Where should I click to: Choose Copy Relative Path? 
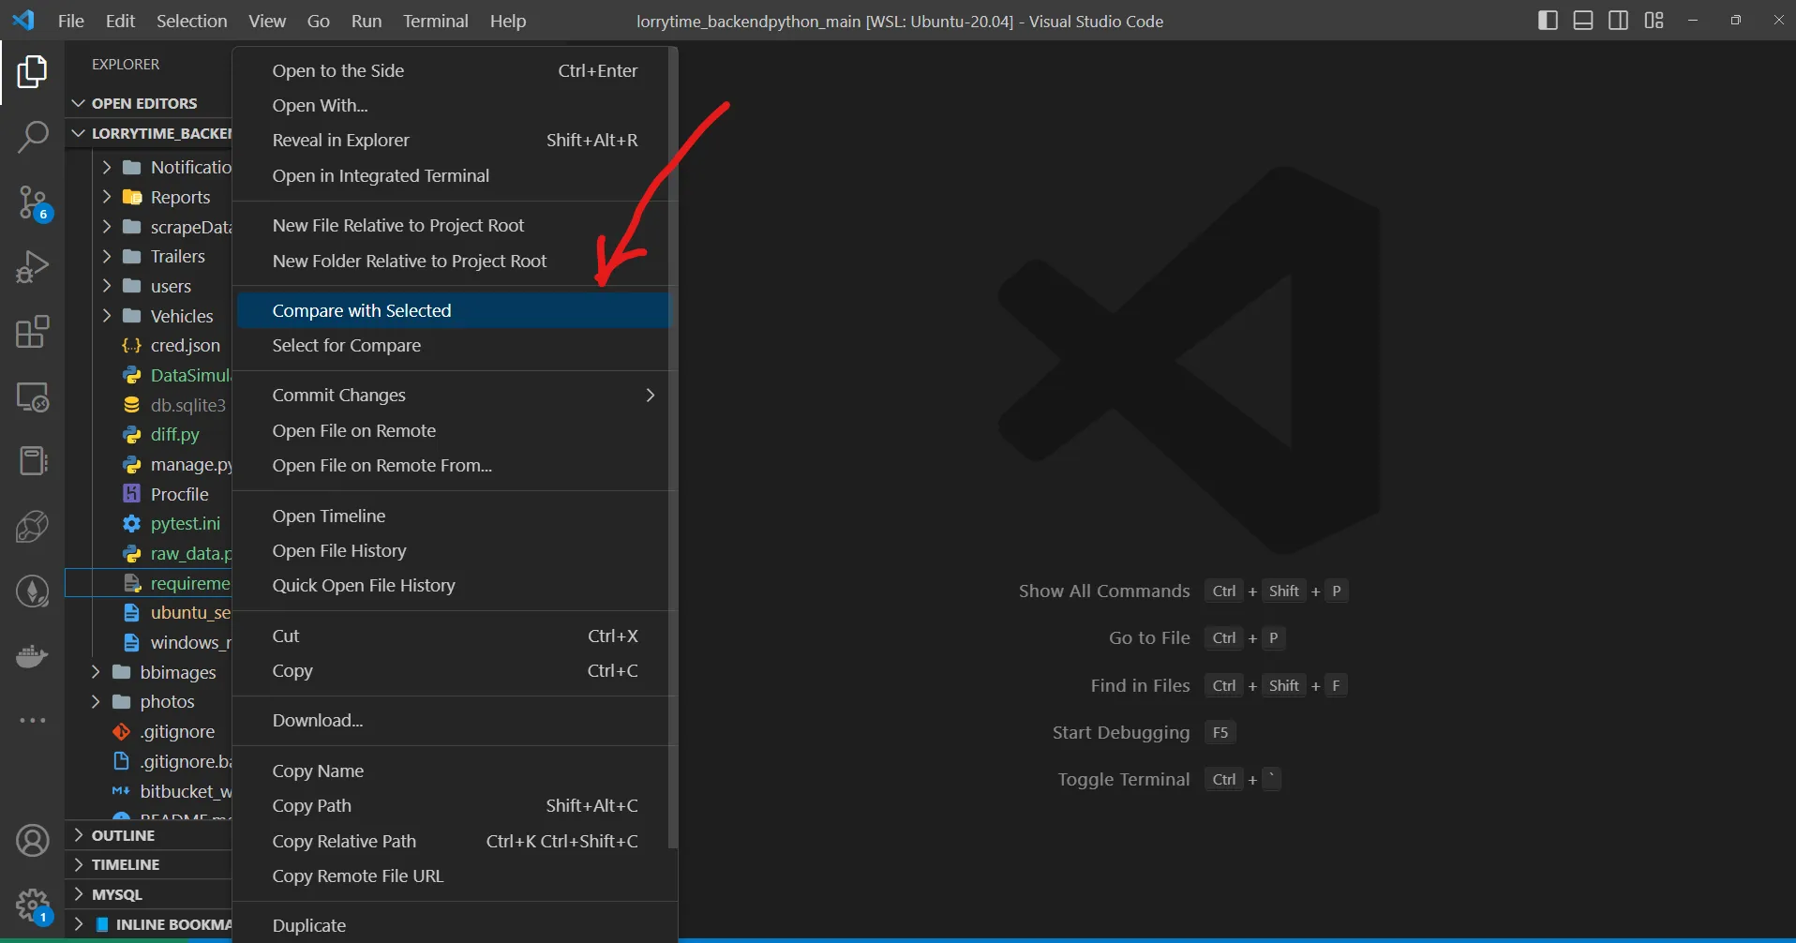click(x=454, y=842)
